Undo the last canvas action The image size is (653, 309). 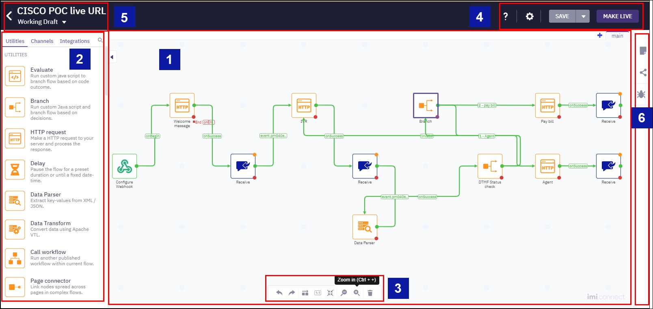(x=279, y=293)
